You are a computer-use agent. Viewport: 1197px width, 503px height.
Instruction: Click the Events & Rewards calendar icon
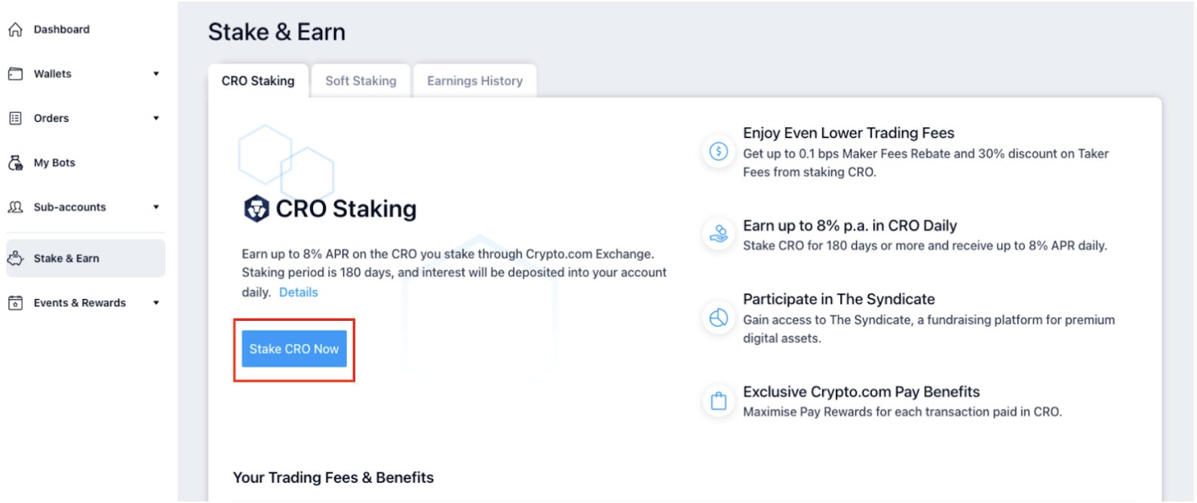(15, 303)
